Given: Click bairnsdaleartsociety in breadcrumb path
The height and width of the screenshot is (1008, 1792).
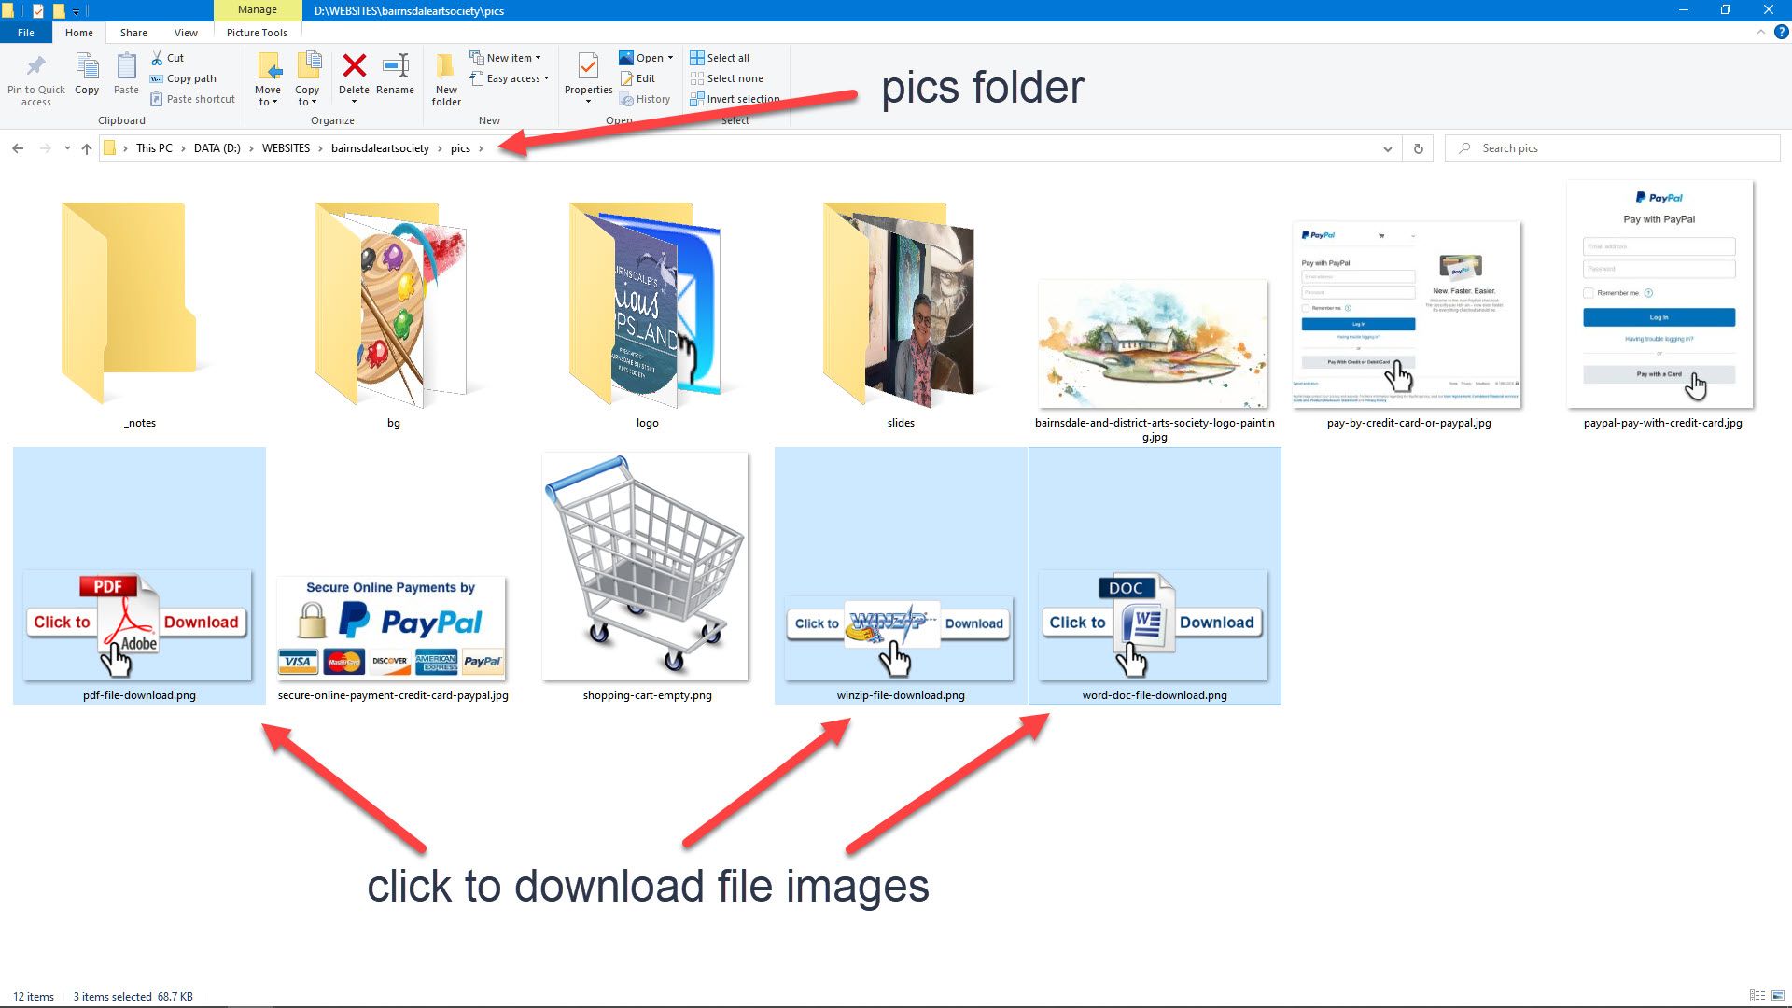Looking at the screenshot, I should coord(380,148).
